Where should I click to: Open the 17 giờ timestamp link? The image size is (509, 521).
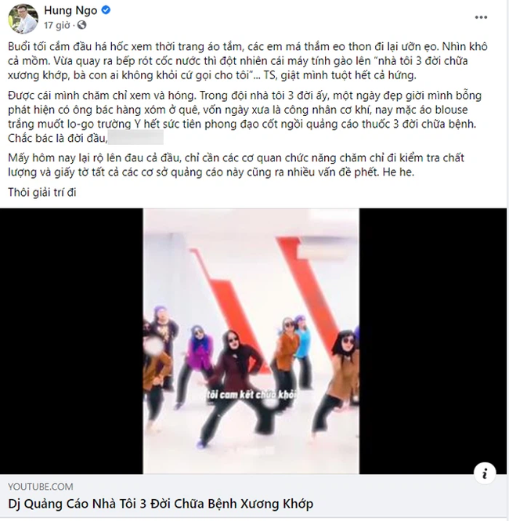click(x=57, y=25)
